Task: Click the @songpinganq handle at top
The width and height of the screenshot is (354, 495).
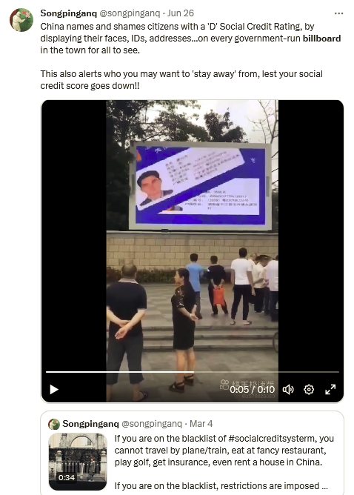Action: (130, 13)
